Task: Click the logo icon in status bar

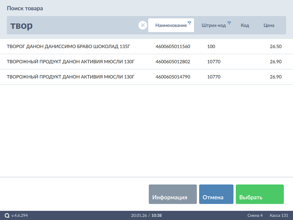Action: pyautogui.click(x=7, y=215)
